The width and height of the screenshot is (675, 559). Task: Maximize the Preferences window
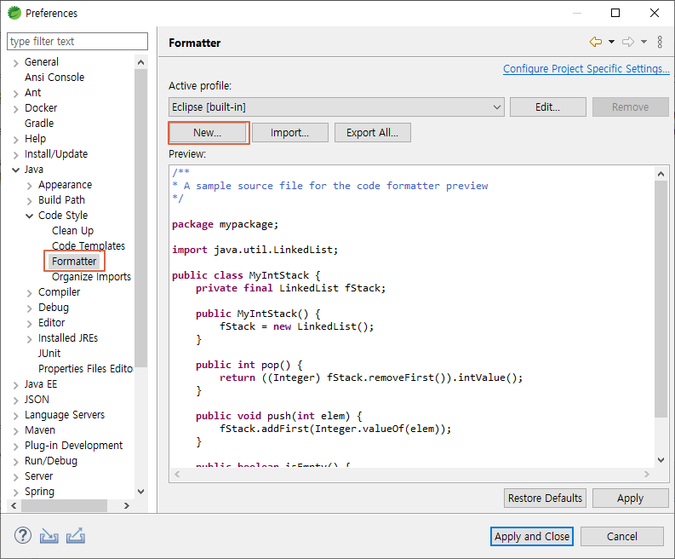click(615, 13)
